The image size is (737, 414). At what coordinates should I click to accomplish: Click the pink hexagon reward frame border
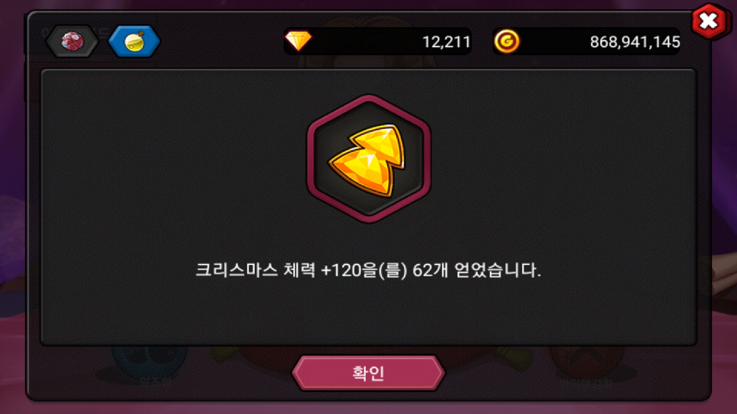pos(368,99)
